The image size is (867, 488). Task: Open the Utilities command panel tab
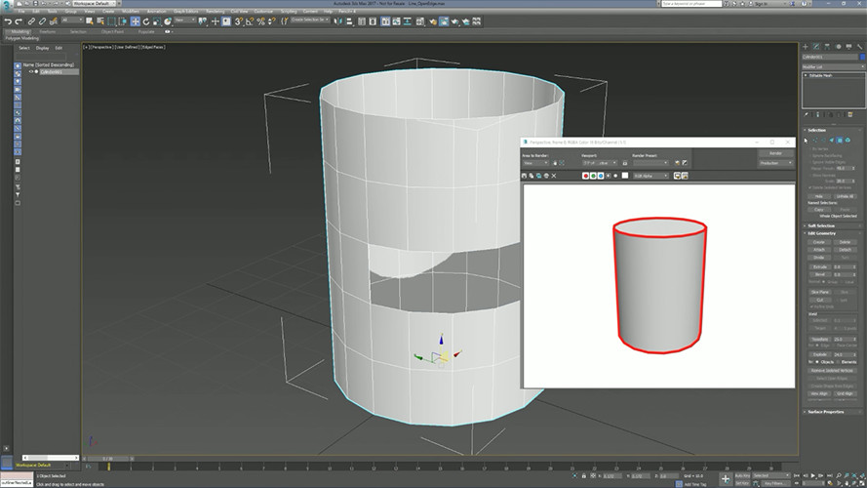860,47
